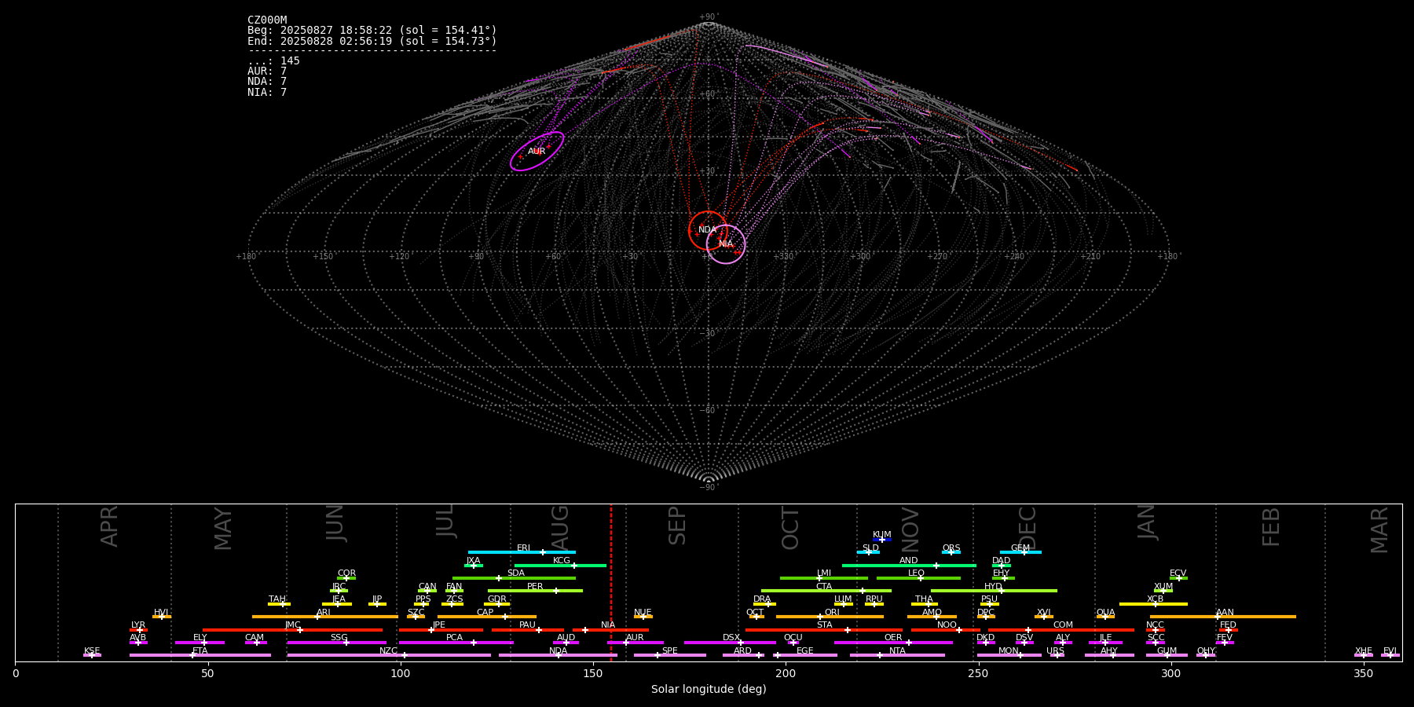Click the DSX shower bar in timeline
1414x707 pixels.
point(730,643)
